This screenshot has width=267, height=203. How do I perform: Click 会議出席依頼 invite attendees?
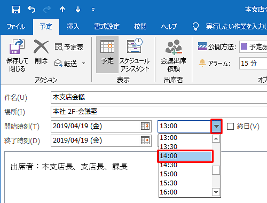coord(174,56)
